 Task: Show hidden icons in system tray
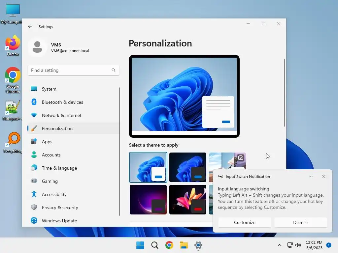coord(279,245)
